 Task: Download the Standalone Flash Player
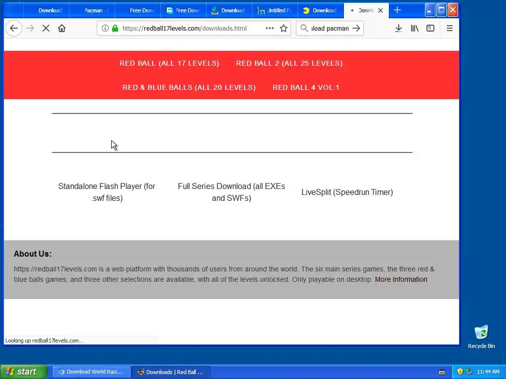point(107,192)
